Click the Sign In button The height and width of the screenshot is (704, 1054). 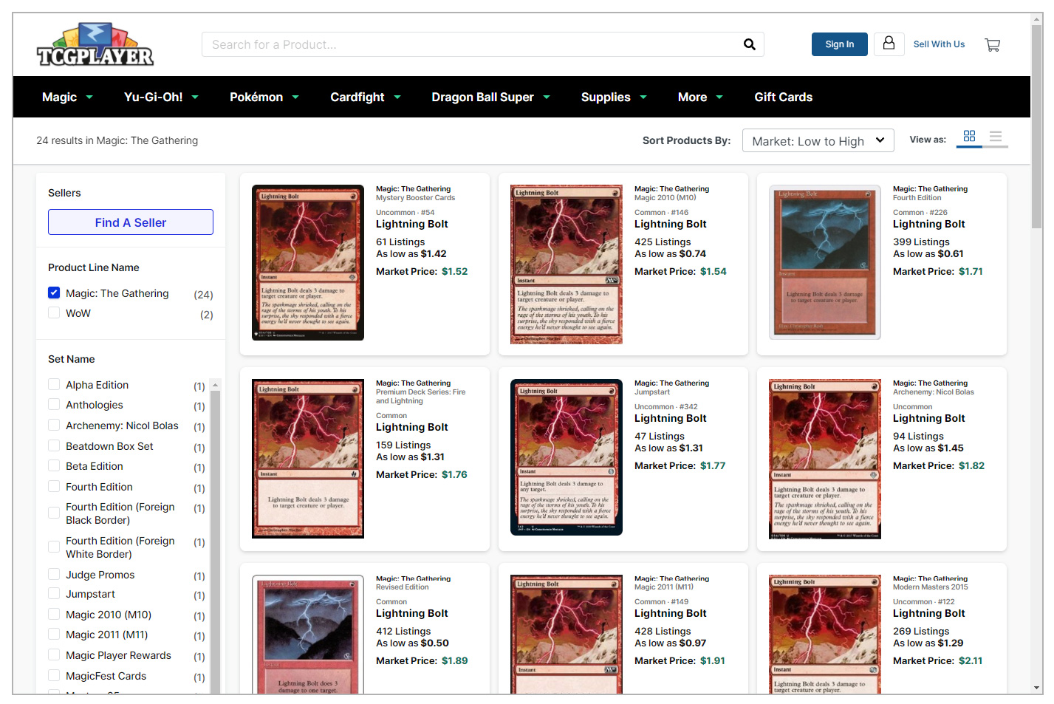[x=840, y=44]
